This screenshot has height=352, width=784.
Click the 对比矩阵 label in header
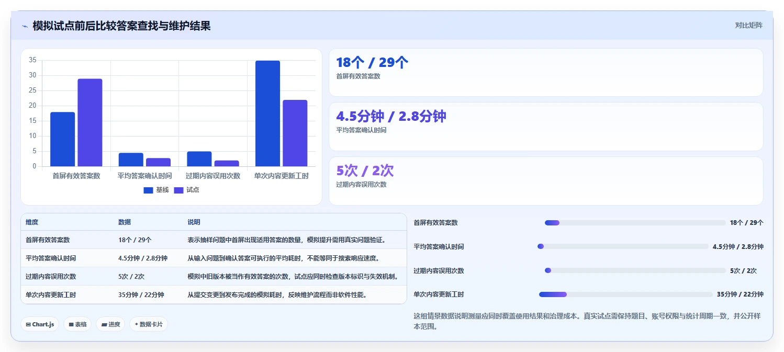click(x=749, y=25)
